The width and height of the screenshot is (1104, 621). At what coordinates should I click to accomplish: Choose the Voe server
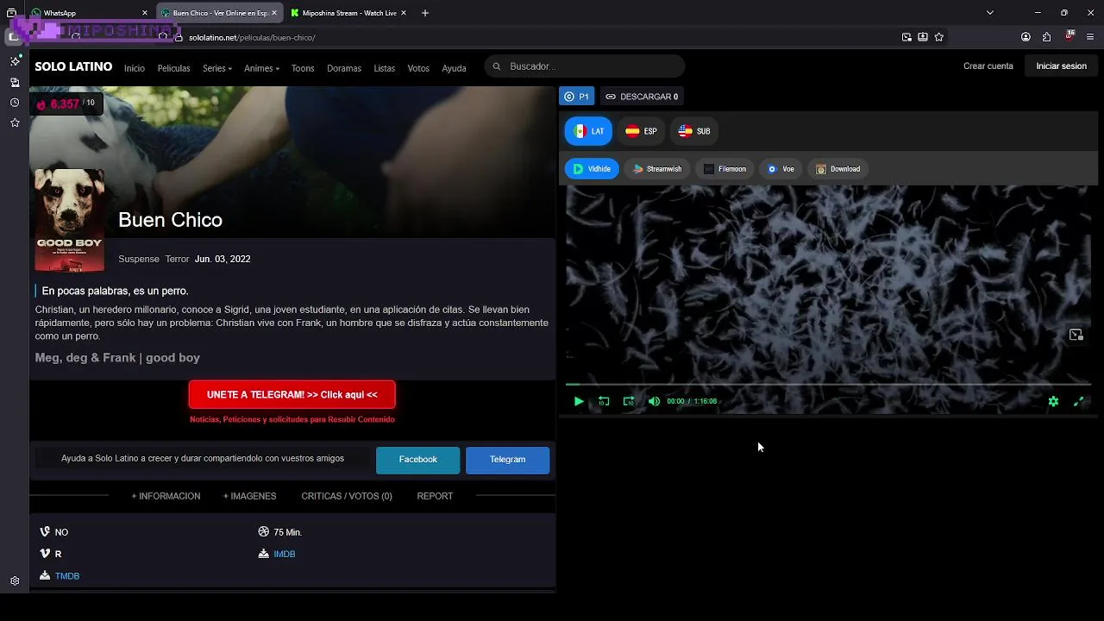coord(781,169)
